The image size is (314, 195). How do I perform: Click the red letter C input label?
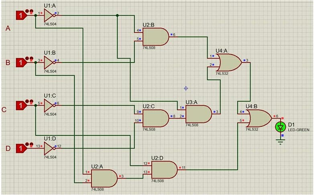(4, 110)
